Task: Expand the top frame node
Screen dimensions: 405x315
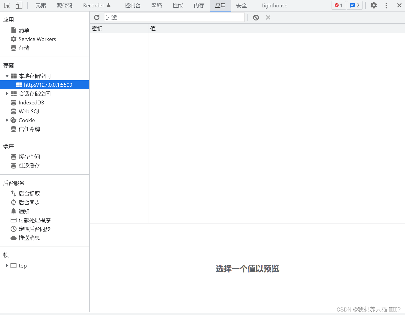Action: tap(7, 265)
